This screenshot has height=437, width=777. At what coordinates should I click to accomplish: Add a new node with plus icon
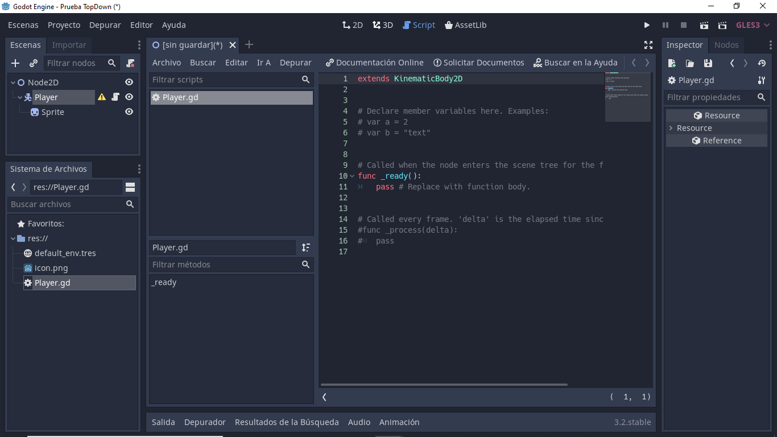[15, 63]
